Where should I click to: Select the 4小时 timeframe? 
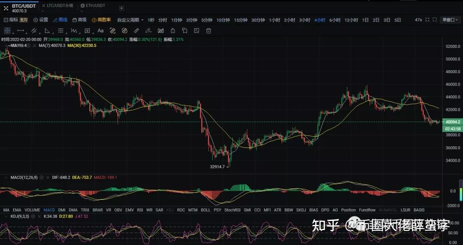coord(319,20)
